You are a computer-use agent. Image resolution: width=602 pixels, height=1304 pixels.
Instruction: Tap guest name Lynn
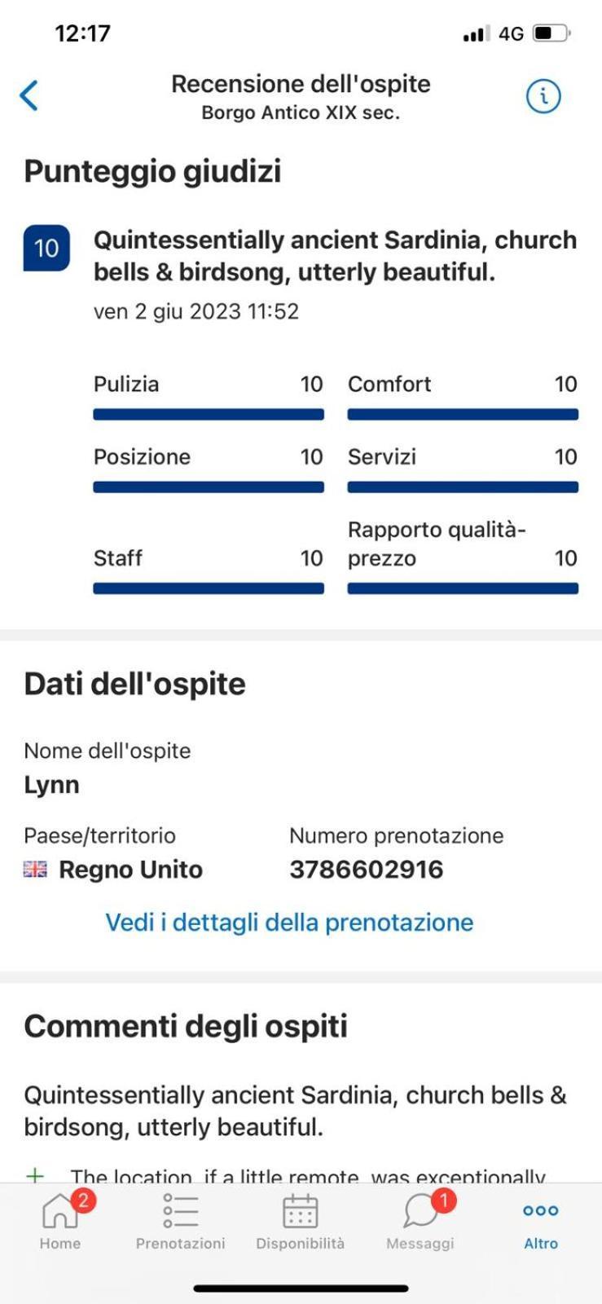pos(51,785)
